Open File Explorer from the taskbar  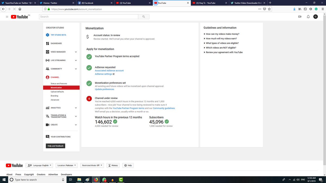click(x=79, y=179)
